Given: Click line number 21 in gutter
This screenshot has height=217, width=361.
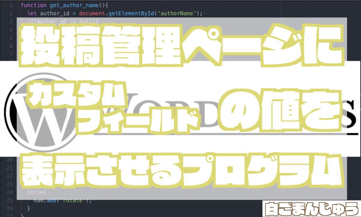Looking at the screenshot, I should coord(9,167).
